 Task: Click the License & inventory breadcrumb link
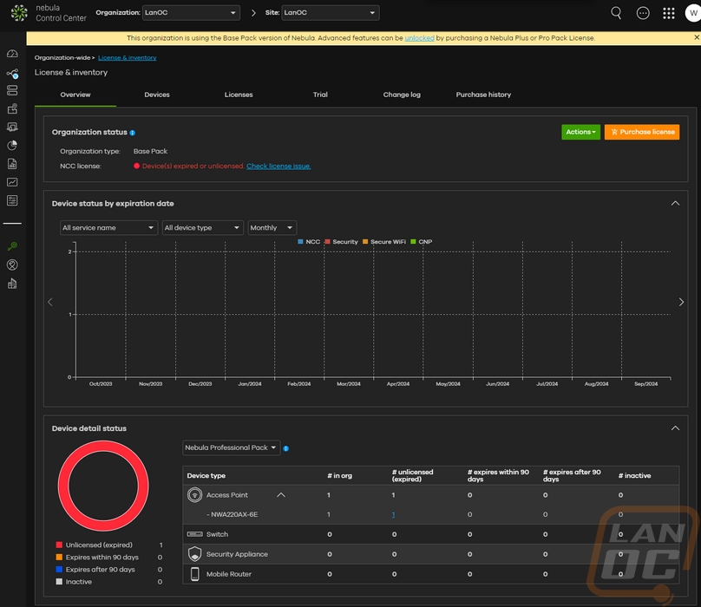pos(127,57)
